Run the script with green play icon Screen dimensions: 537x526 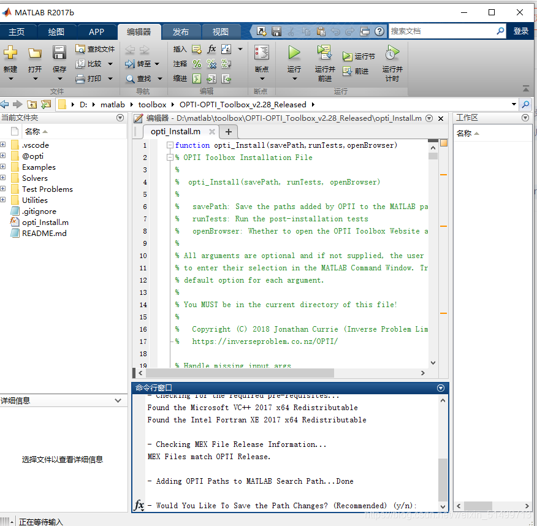pyautogui.click(x=294, y=53)
